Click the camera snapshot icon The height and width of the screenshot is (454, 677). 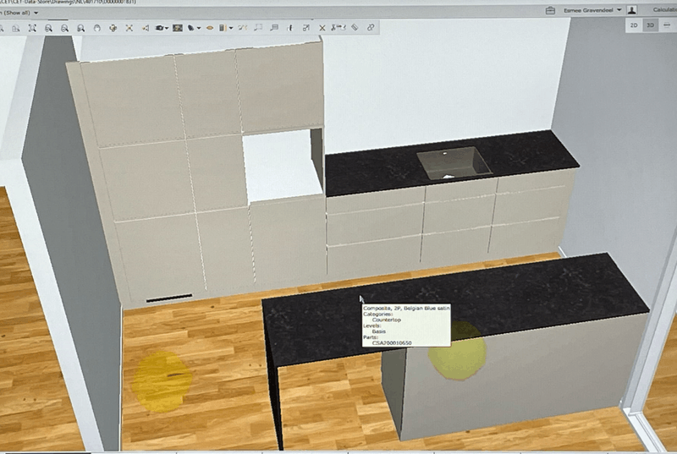click(159, 28)
